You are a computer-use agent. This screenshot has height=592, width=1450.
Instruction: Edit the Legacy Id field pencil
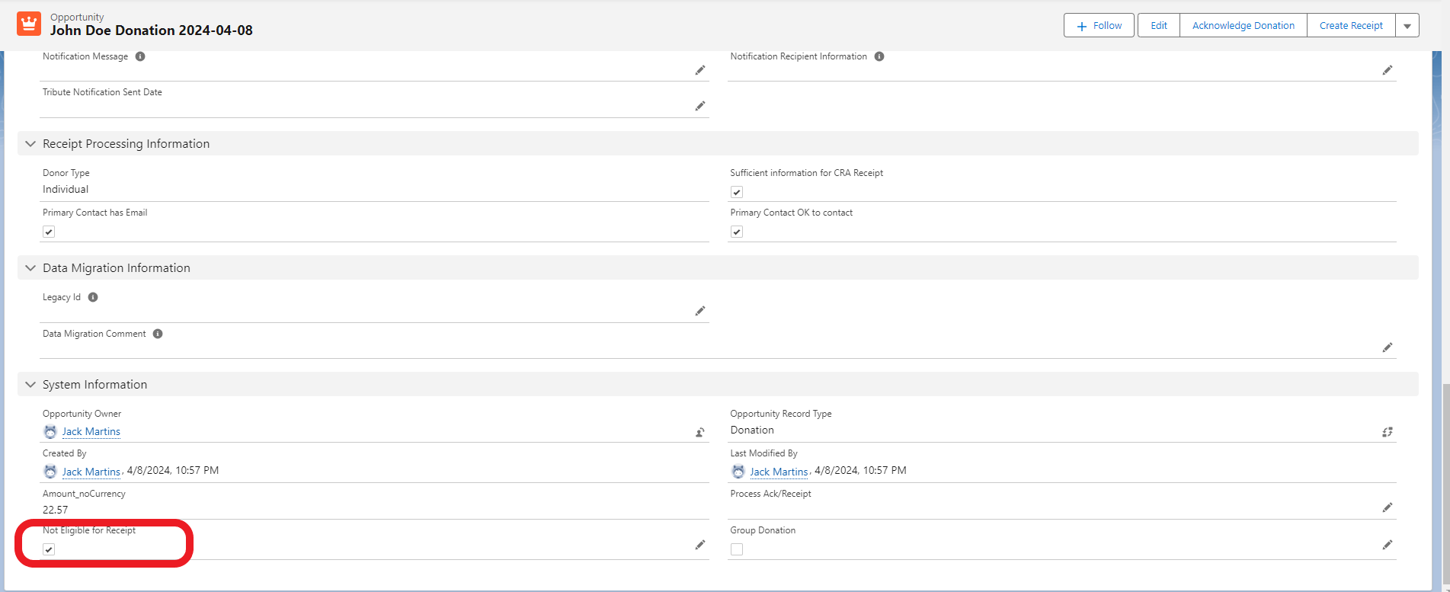click(x=700, y=311)
